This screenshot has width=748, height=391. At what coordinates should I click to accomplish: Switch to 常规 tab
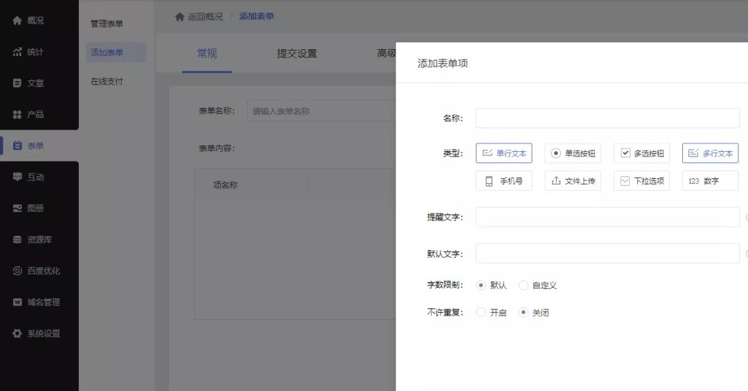tap(207, 53)
